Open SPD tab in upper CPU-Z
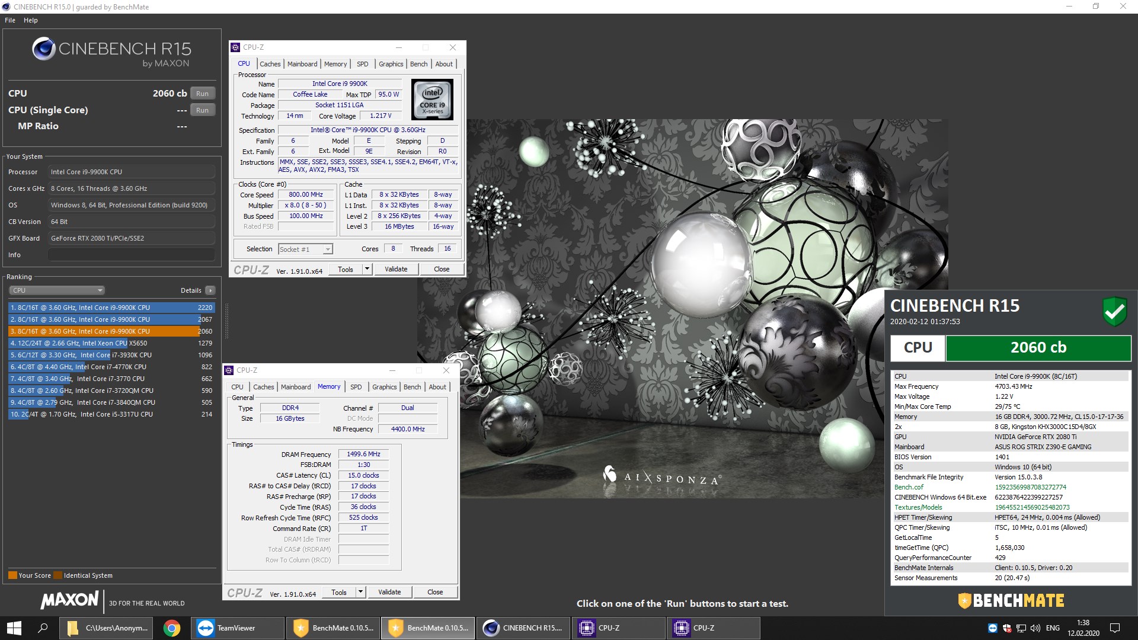The height and width of the screenshot is (640, 1138). coord(363,64)
